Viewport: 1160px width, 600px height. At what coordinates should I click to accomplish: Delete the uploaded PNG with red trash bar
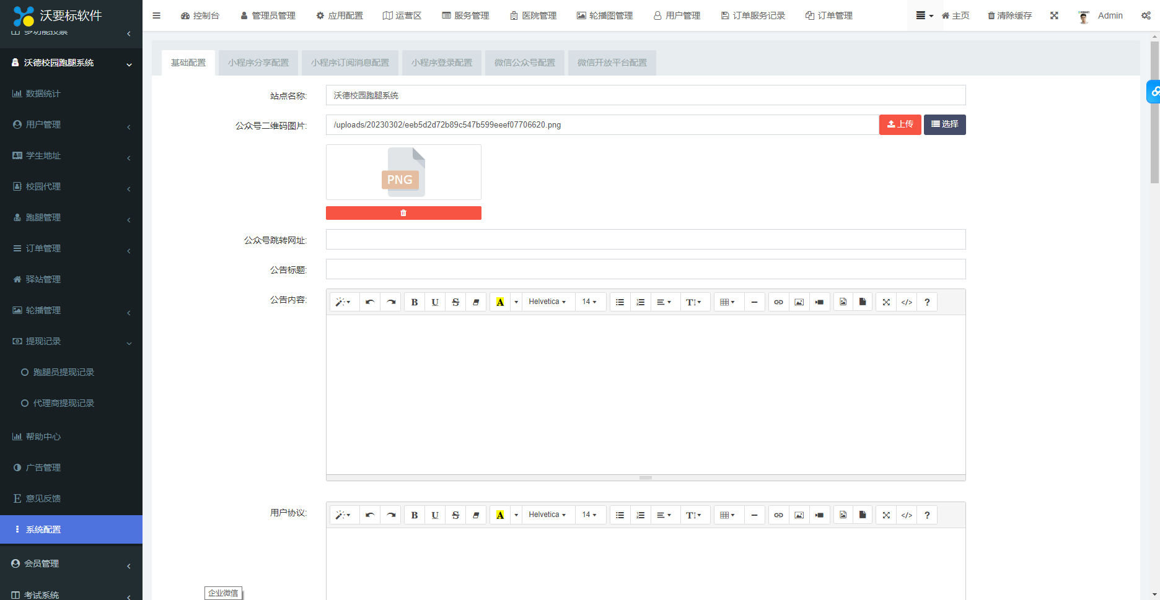pos(403,213)
